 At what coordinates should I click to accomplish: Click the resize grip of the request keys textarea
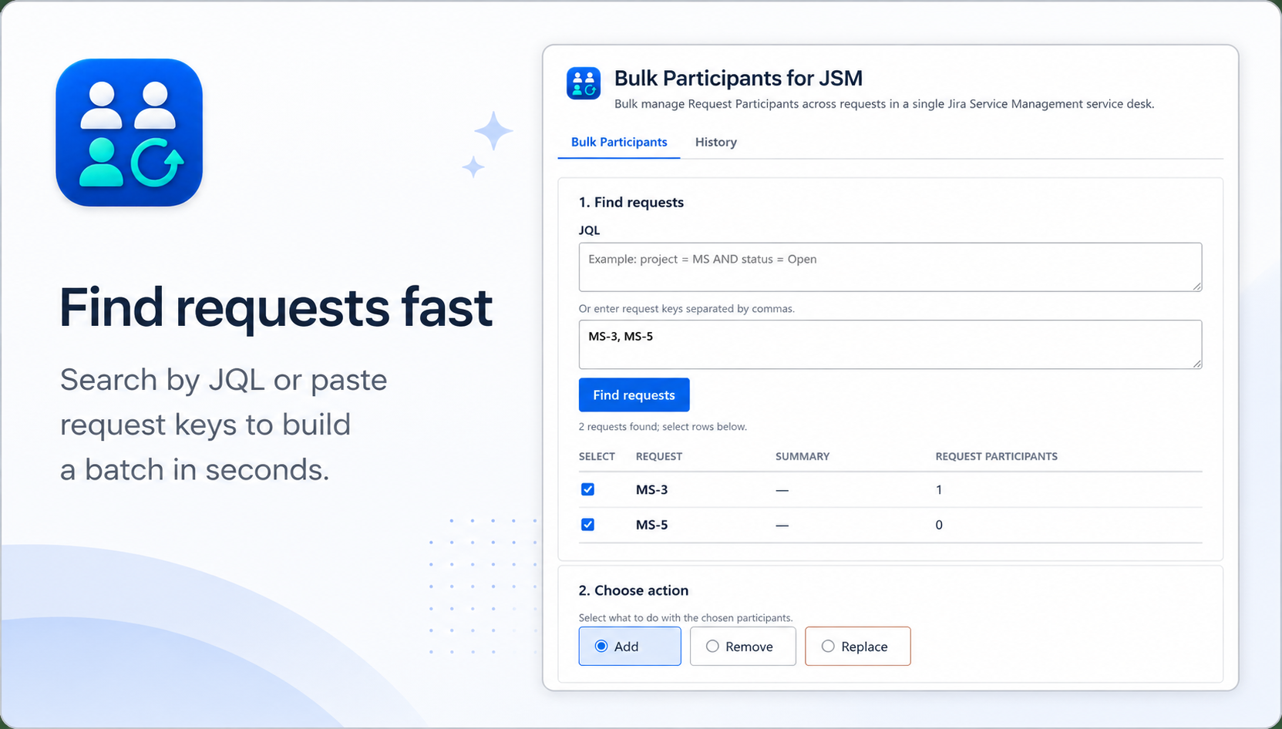tap(1196, 363)
